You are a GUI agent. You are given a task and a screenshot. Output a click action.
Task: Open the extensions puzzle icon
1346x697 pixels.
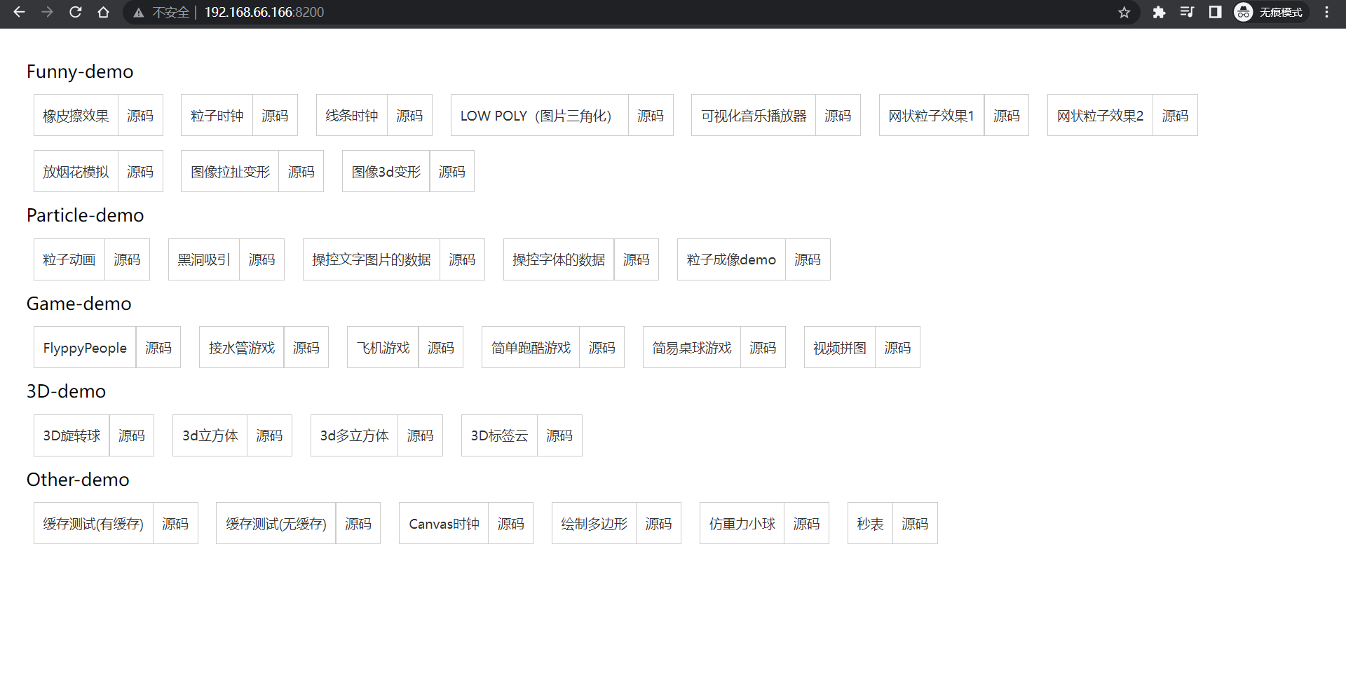click(1159, 12)
